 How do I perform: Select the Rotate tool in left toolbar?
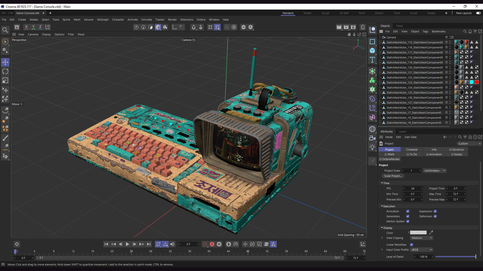click(x=5, y=71)
